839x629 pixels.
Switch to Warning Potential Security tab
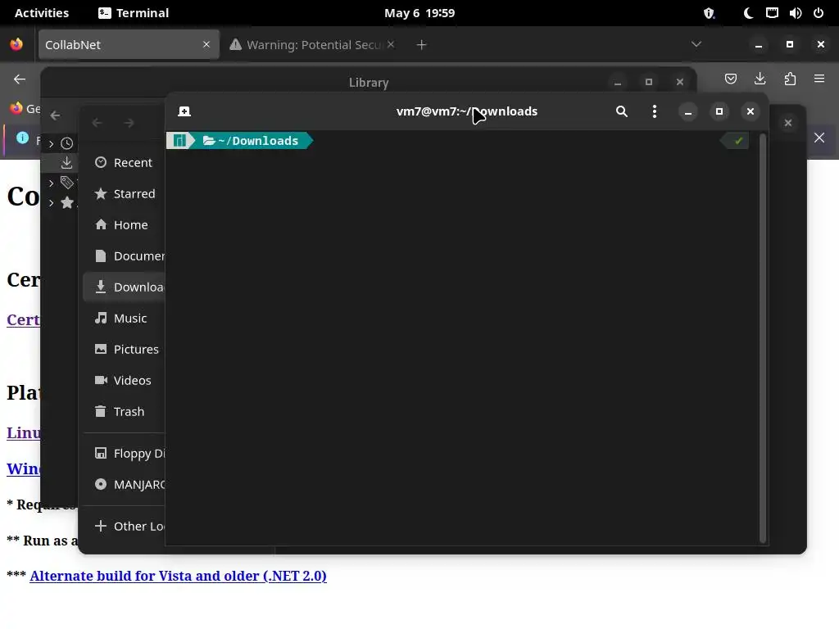point(313,44)
